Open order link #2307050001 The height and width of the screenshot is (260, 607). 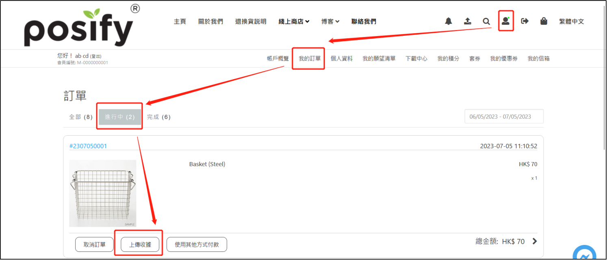click(88, 146)
